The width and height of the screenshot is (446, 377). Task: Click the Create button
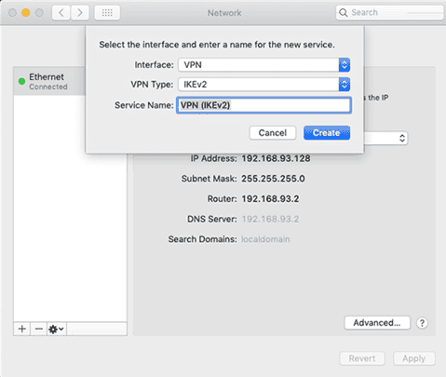click(x=327, y=133)
